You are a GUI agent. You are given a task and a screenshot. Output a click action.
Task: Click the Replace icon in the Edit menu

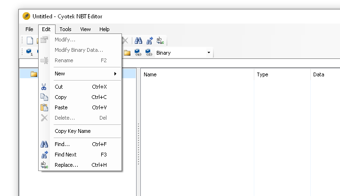(44, 165)
